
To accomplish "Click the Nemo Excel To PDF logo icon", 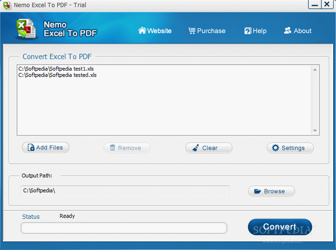I will (x=26, y=29).
